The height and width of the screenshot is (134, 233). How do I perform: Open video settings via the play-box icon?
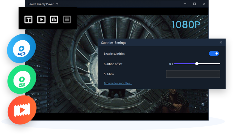click(41, 19)
